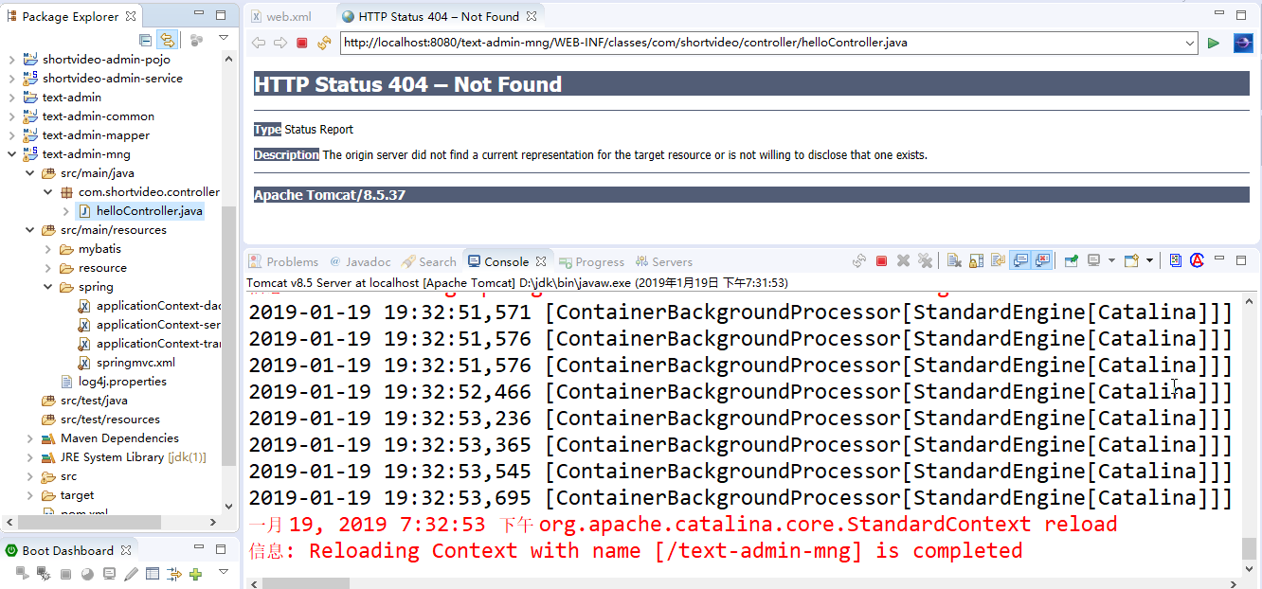
Task: Stop loading the browser page
Action: (302, 43)
